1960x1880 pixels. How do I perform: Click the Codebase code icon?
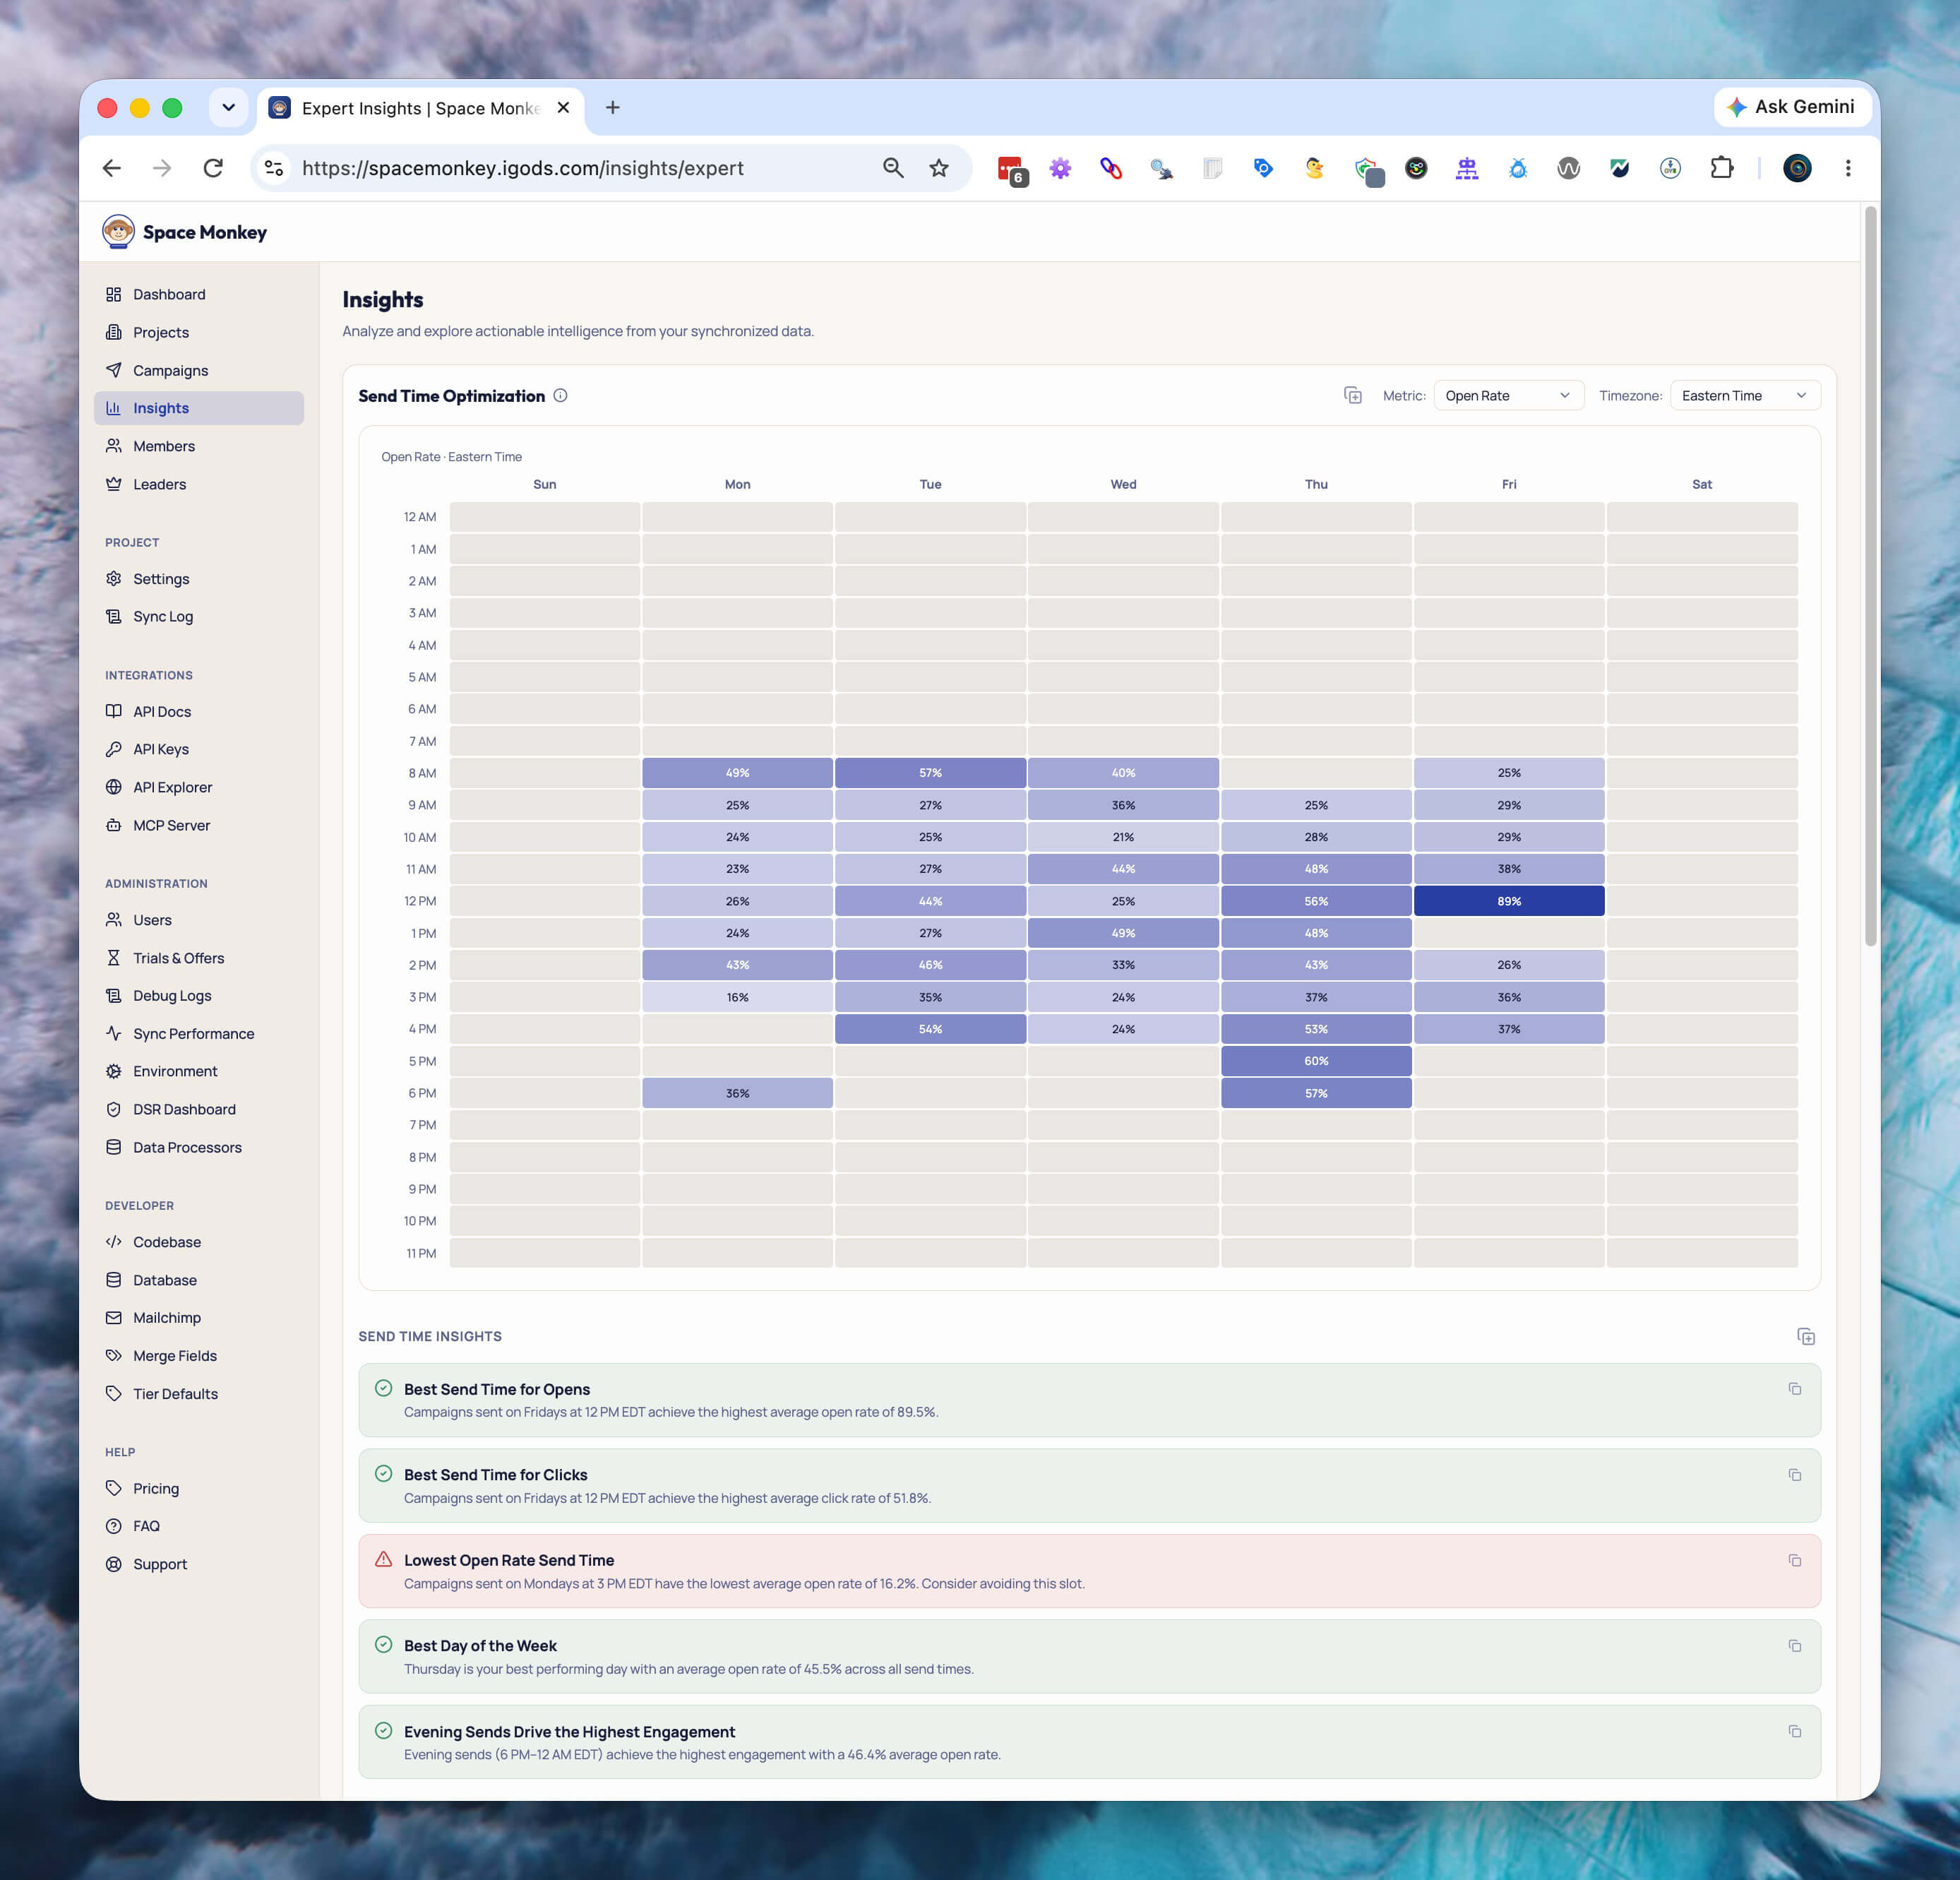tap(114, 1242)
